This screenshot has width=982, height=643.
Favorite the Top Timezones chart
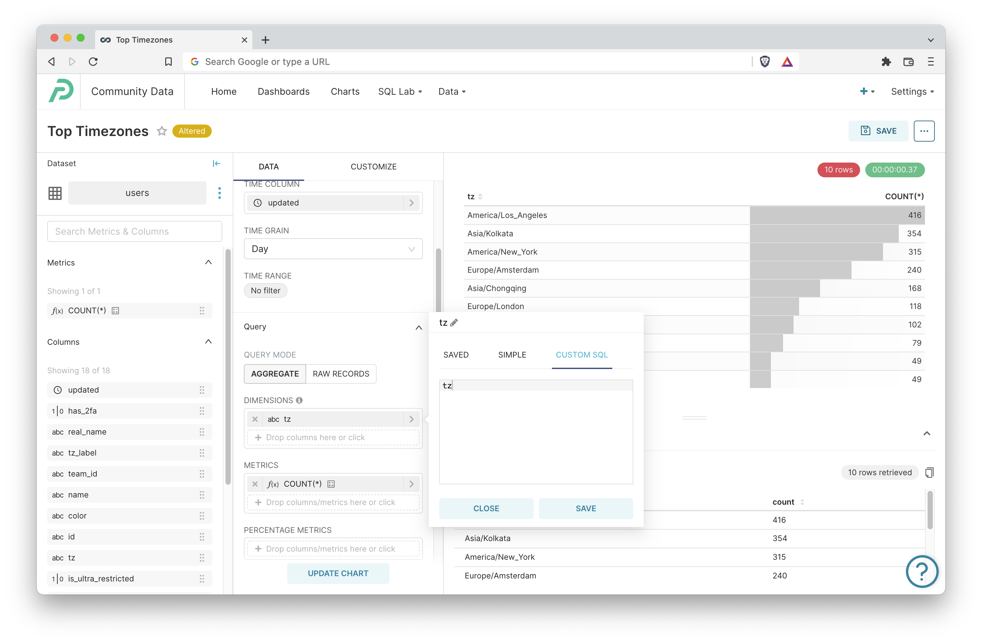click(162, 131)
